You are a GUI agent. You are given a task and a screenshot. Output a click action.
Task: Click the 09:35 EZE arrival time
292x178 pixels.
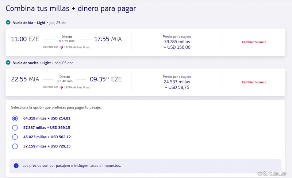(105, 79)
